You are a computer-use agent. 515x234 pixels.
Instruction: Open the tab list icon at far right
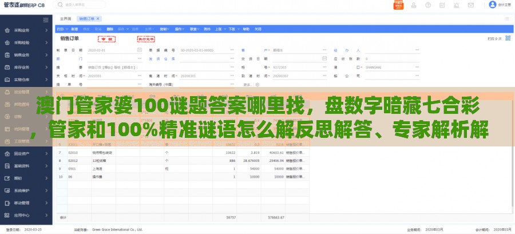[x=507, y=19]
